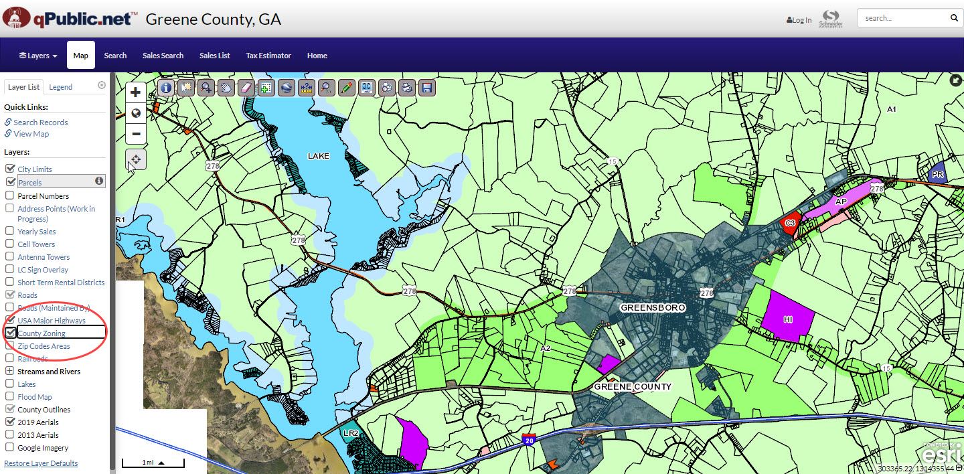The width and height of the screenshot is (964, 474).
Task: Open the Layers dropdown in the navigation bar
Action: click(x=37, y=55)
